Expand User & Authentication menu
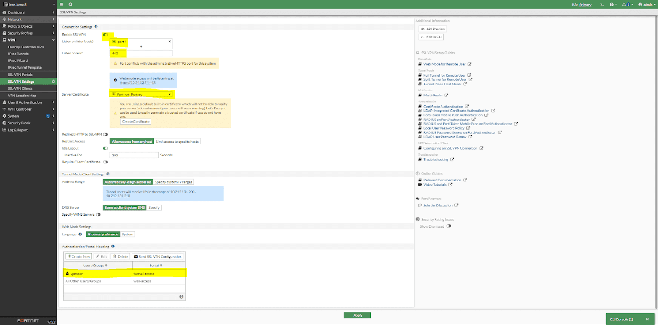This screenshot has width=658, height=325. point(28,102)
